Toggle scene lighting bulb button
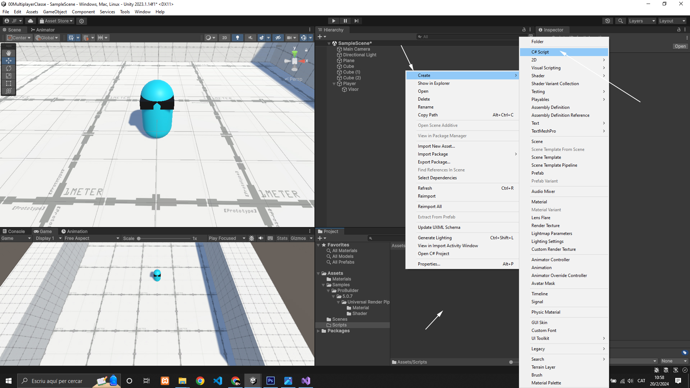690x388 pixels. point(237,38)
